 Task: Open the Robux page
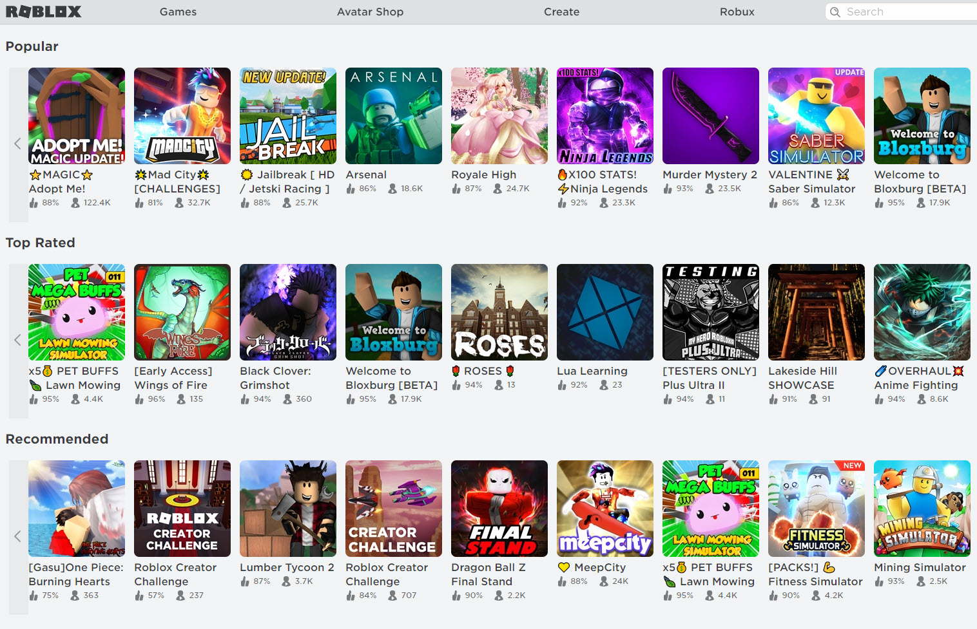(737, 12)
